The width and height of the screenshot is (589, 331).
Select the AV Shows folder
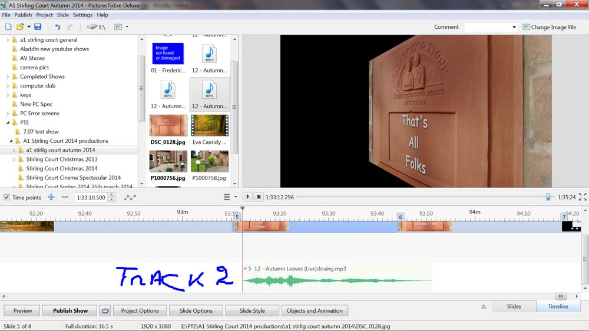tap(32, 58)
